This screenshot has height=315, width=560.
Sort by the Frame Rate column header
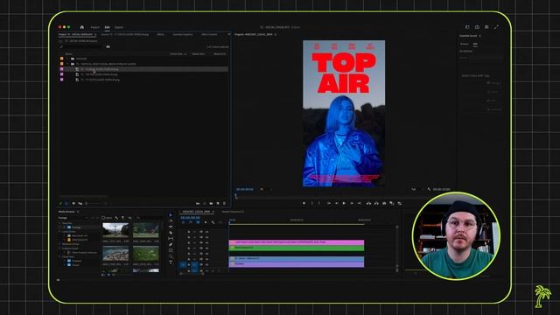click(x=176, y=54)
